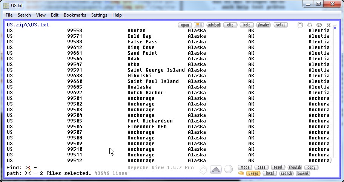Open the Bookmarks menu

75,15
